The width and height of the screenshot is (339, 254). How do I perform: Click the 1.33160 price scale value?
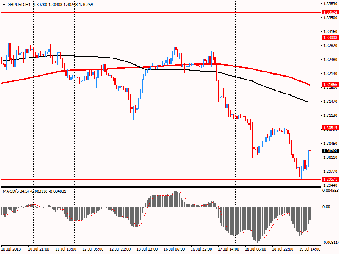click(x=331, y=31)
